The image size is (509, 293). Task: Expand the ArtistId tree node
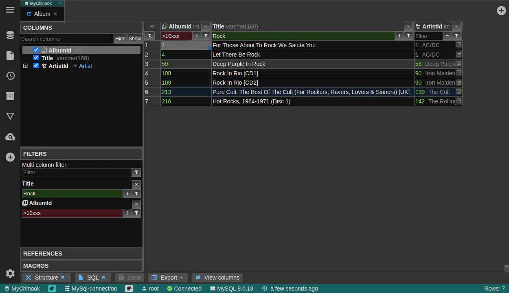[x=25, y=66]
